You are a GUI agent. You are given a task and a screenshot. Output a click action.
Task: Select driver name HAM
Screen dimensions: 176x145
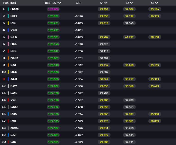[x=14, y=9]
